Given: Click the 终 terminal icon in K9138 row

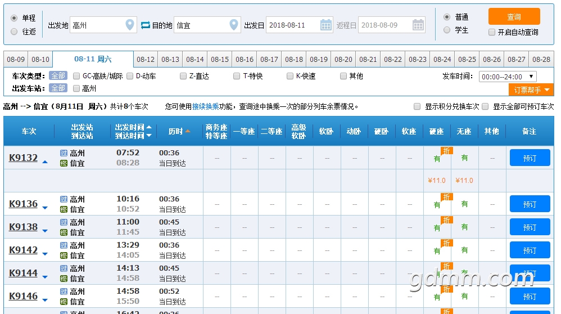Looking at the screenshot, I should coord(64,232).
